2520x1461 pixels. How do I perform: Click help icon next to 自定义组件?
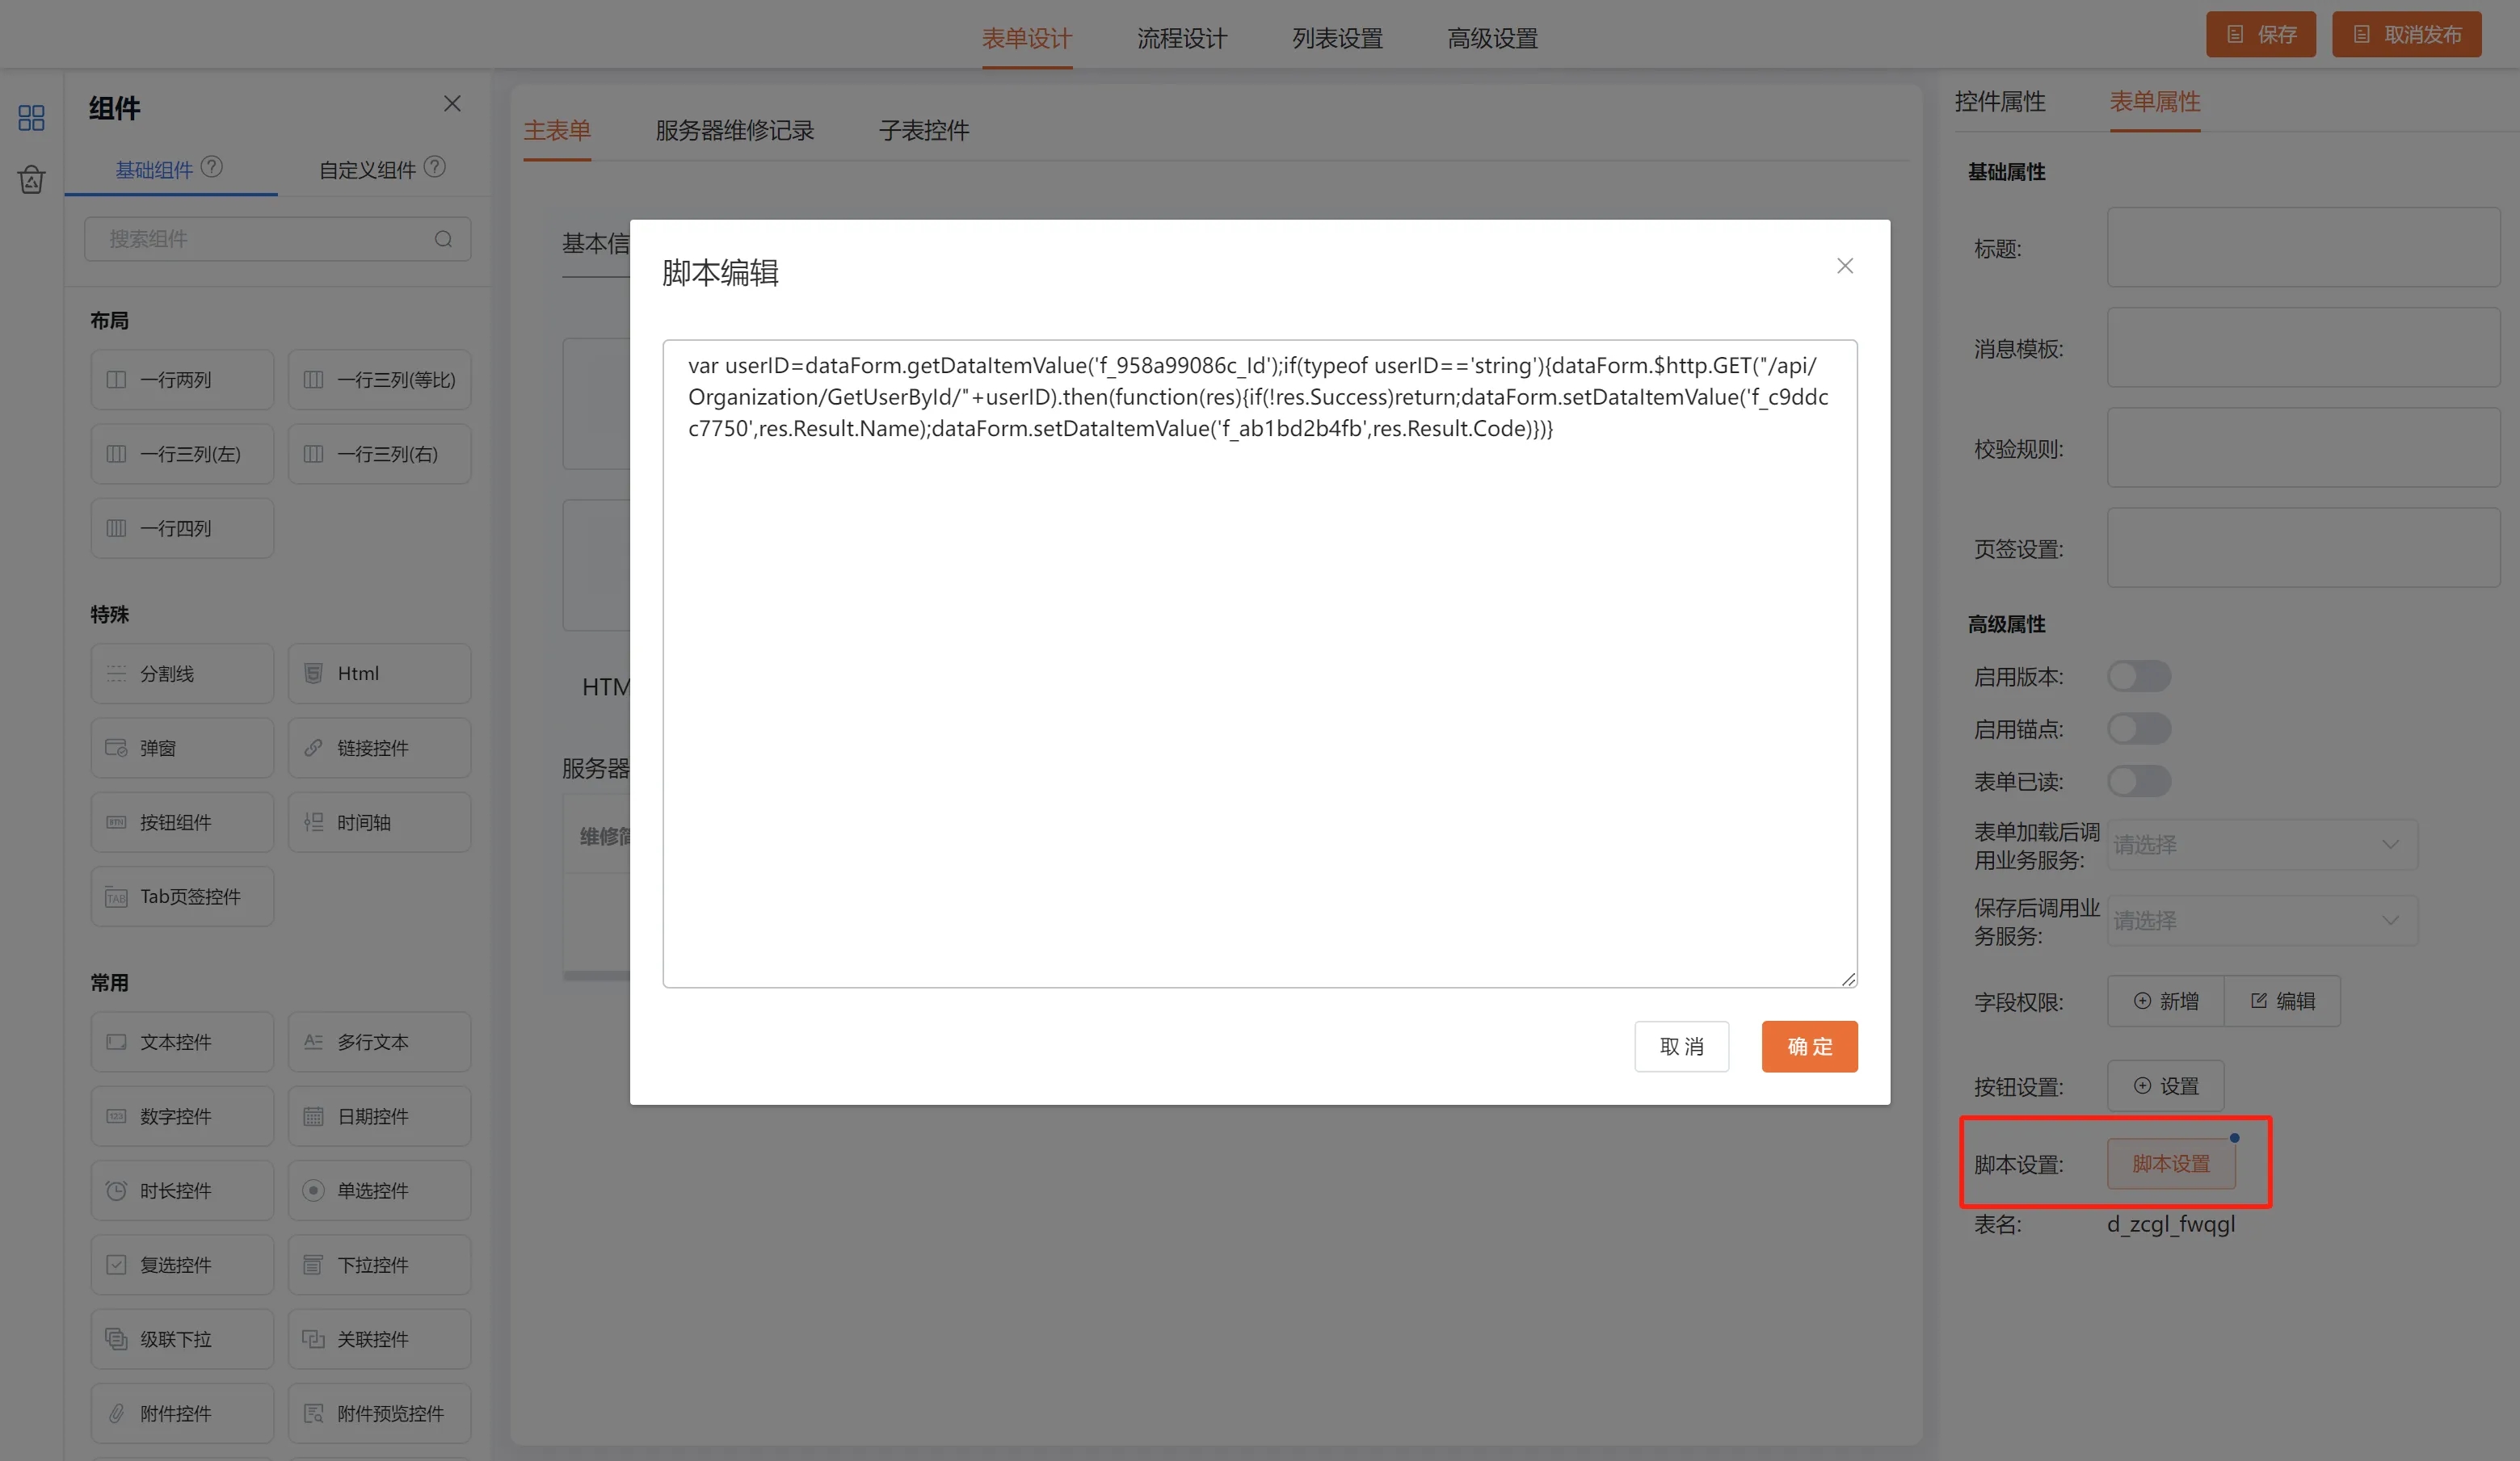[434, 167]
